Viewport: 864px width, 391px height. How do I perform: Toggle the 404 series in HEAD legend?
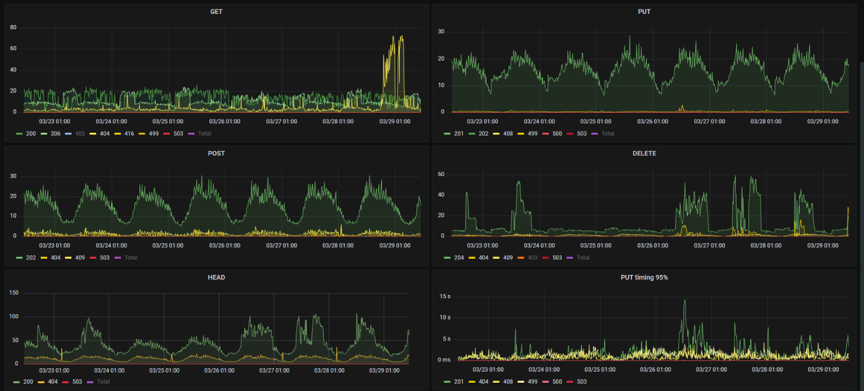coord(53,382)
